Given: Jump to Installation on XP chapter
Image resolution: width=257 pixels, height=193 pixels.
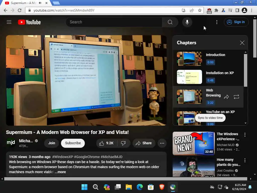Looking at the screenshot, I should [208, 77].
